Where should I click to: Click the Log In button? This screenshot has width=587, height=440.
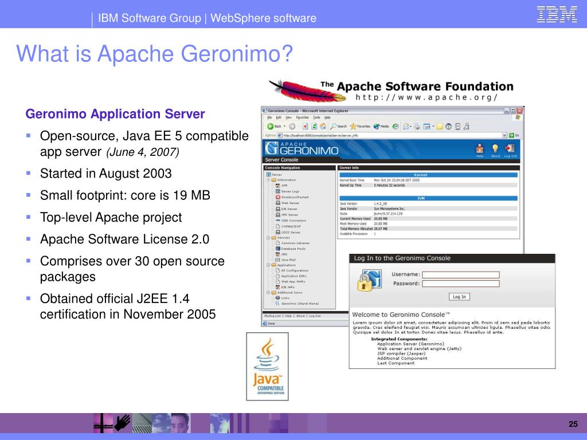click(459, 297)
